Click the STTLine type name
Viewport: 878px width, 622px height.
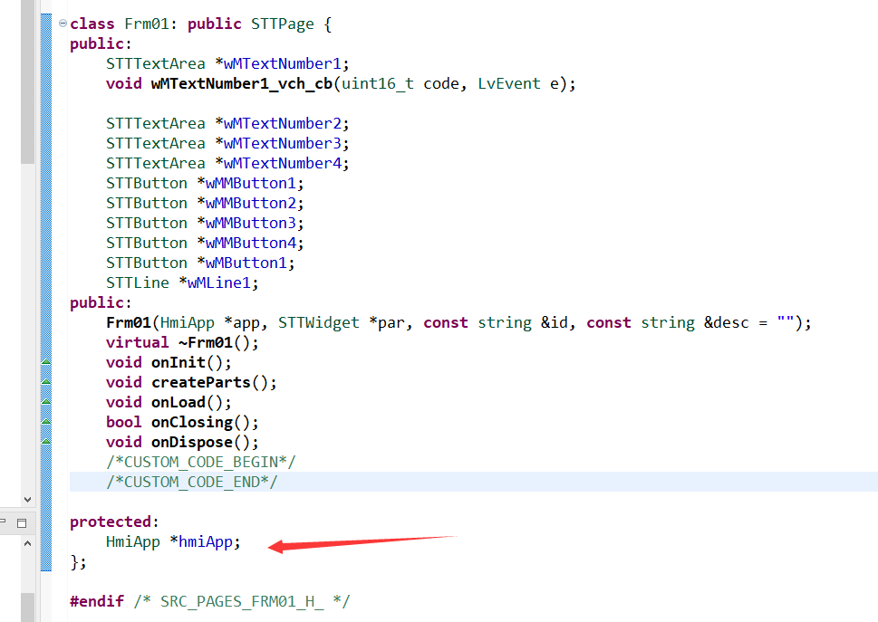[137, 283]
